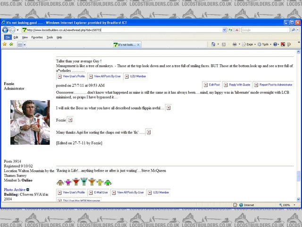Open the Quick Tabs button
The height and width of the screenshot is (227, 302).
click(19, 44)
